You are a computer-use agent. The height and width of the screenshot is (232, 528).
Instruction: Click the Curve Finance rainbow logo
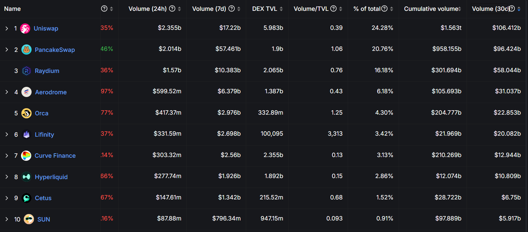26,156
